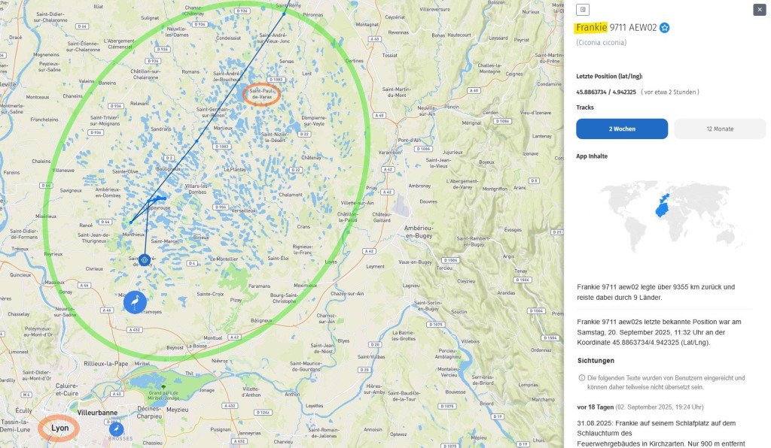Screen dimensions: 771x448
Task: Click the highlighted Frankie name title
Action: point(590,28)
